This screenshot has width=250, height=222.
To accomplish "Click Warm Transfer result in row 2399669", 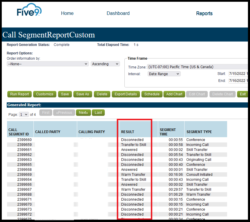I will pos(133,175).
